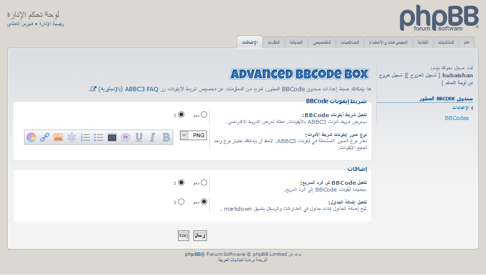Open the BBCodes link in sidebar

[x=456, y=118]
